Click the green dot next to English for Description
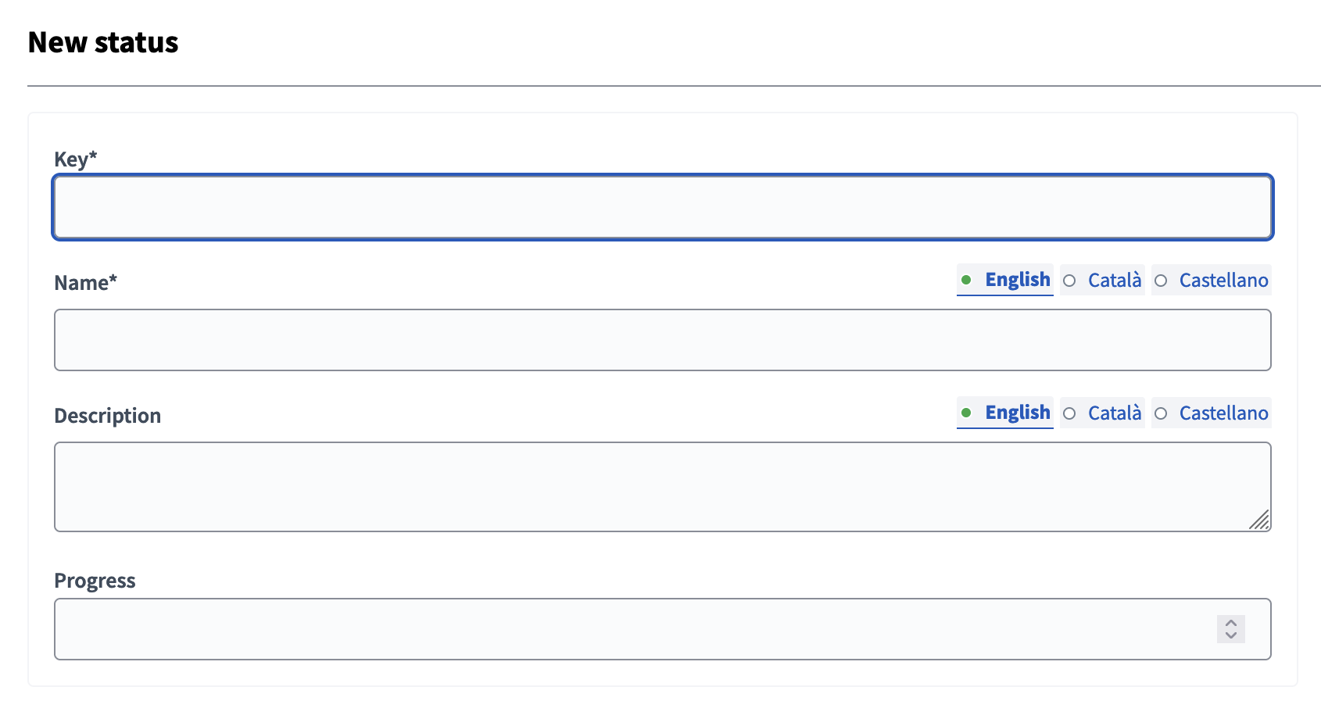The height and width of the screenshot is (719, 1321). (x=968, y=412)
